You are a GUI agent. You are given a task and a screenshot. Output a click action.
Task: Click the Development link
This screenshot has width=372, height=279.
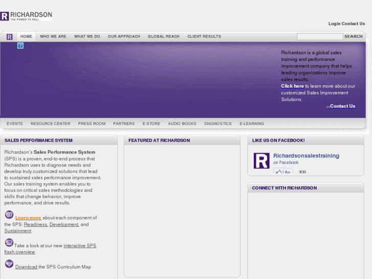click(x=64, y=224)
